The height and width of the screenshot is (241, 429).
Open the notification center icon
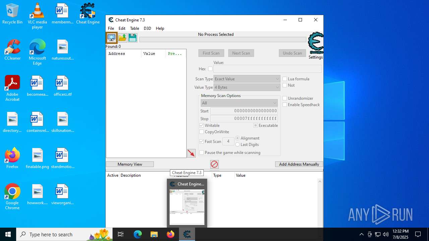pyautogui.click(x=418, y=234)
